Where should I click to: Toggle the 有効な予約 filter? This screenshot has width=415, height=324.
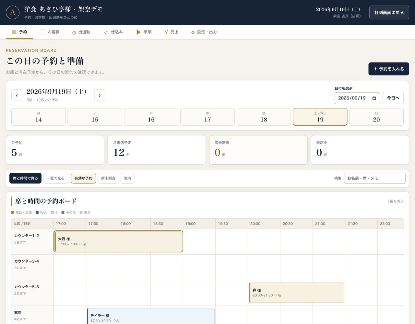[x=83, y=178]
